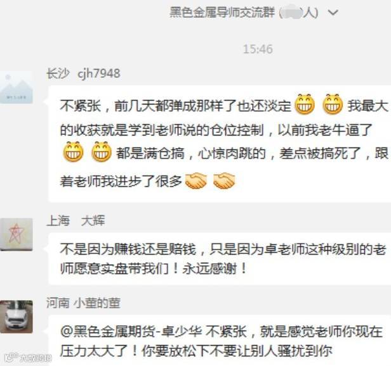391x366 pixels.
Task: Click the @黑色金属期货-卓少华 mention
Action: click(131, 332)
